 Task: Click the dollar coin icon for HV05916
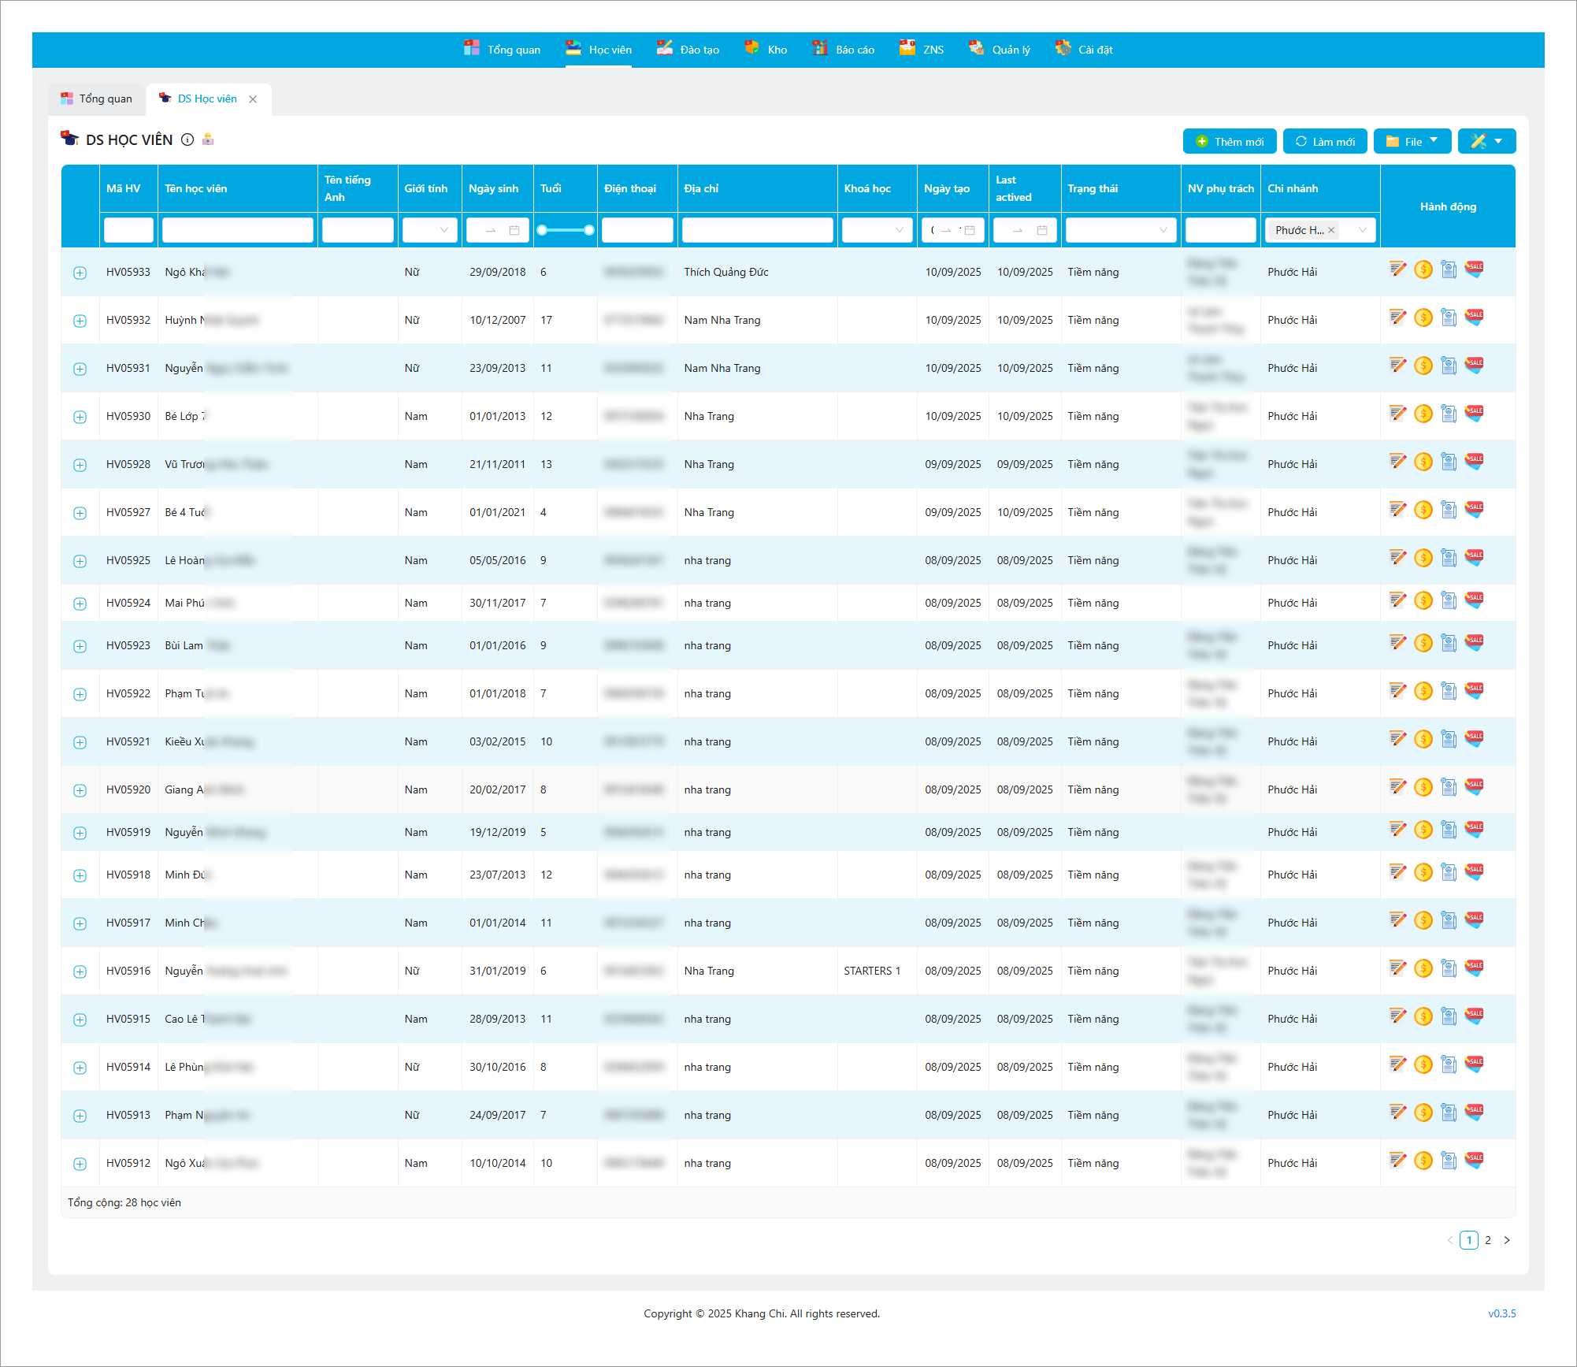coord(1423,968)
